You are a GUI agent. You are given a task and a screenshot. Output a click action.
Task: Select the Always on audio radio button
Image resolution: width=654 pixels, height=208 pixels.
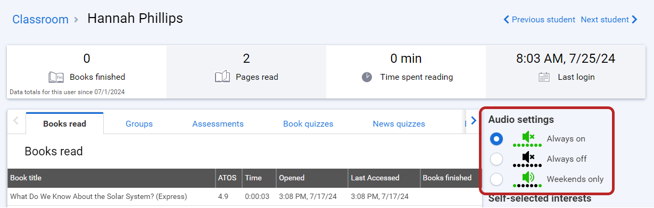(496, 139)
